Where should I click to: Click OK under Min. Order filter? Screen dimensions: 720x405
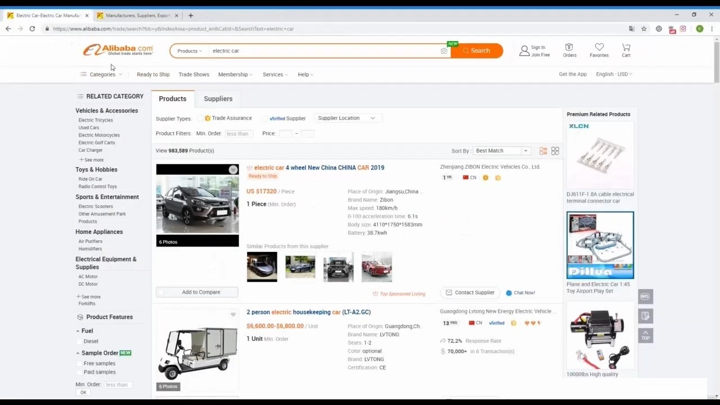click(83, 393)
